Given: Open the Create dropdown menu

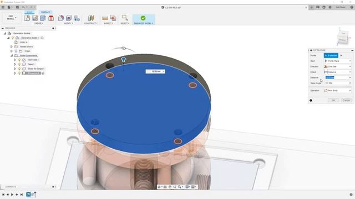Looking at the screenshot, I should pyautogui.click(x=39, y=23).
